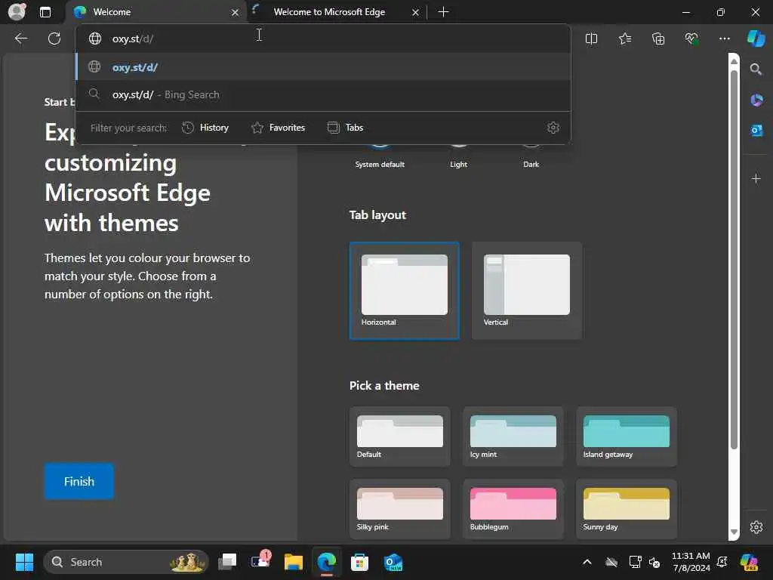This screenshot has width=773, height=580.
Task: Open the address bar search settings gear
Action: [x=553, y=128]
